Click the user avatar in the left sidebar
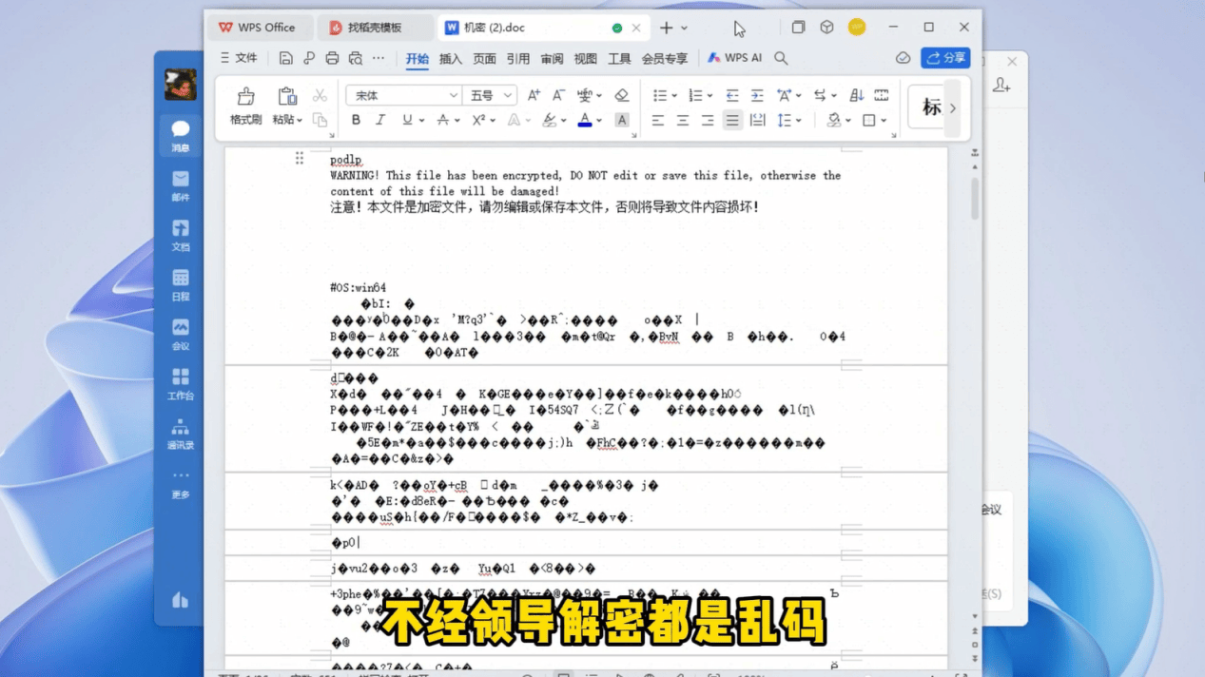 180,85
